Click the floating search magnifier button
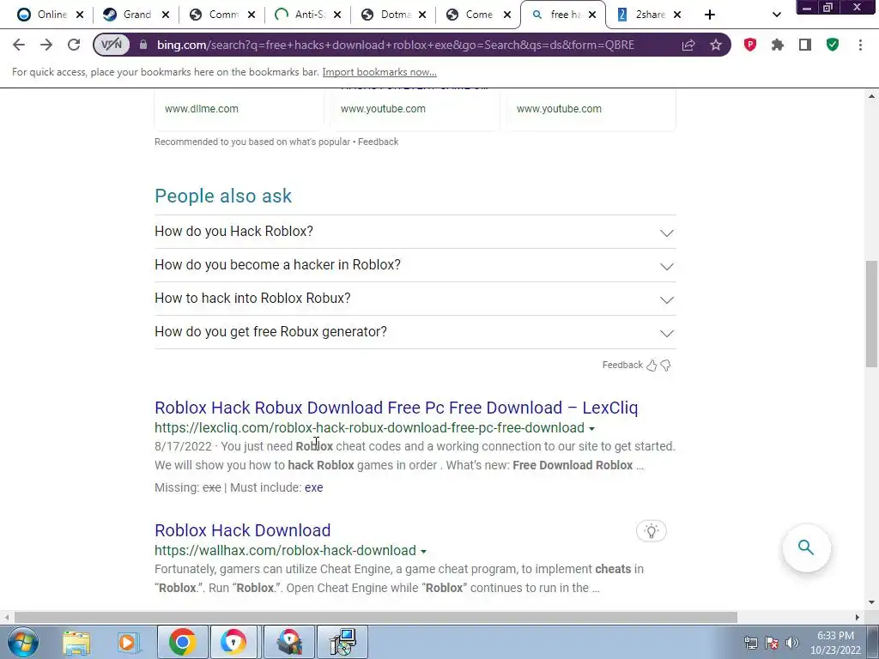879x659 pixels. click(806, 547)
